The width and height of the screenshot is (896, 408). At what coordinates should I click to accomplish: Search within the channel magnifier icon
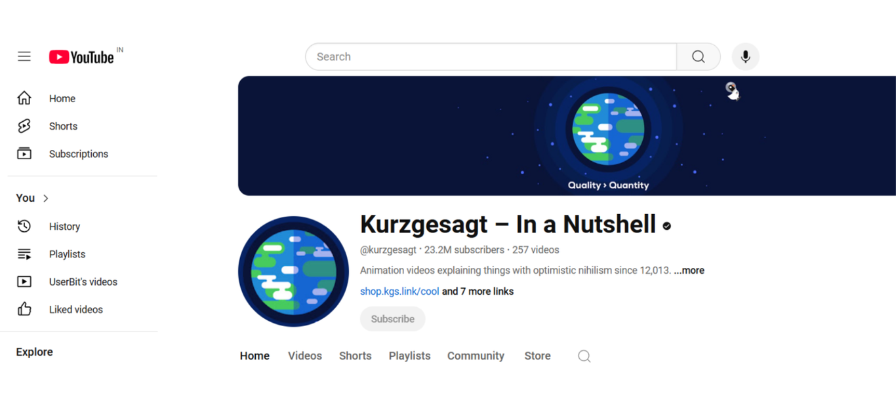(584, 356)
